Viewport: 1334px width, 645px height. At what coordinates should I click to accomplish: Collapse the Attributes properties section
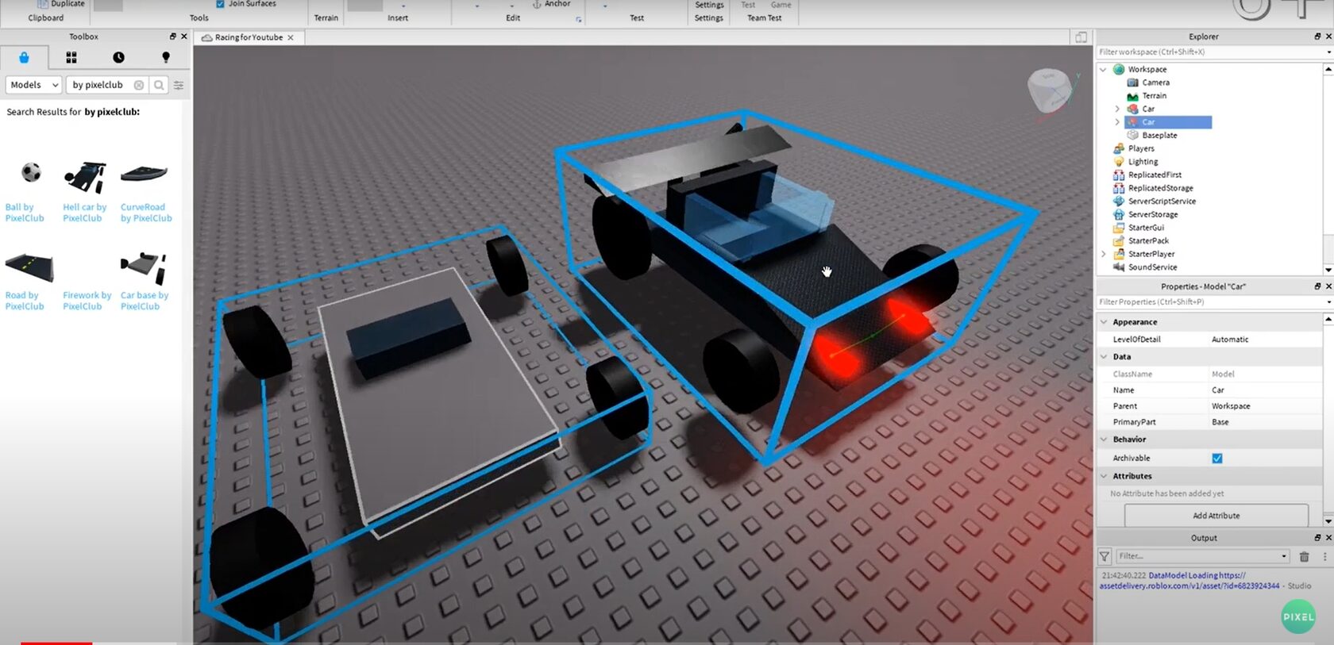1104,476
